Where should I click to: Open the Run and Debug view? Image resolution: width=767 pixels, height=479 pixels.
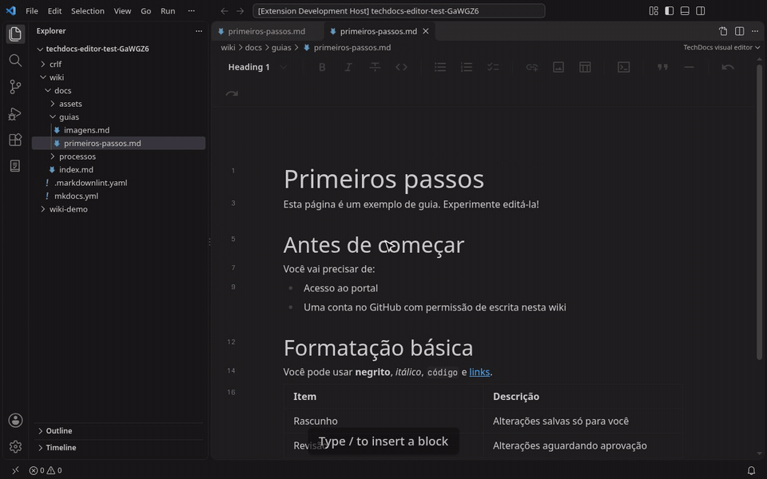click(x=15, y=113)
